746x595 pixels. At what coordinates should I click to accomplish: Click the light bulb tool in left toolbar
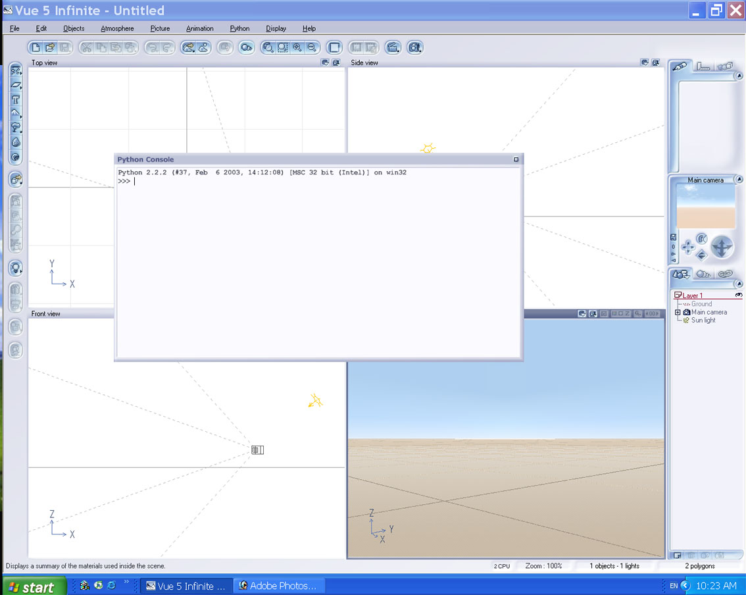click(x=16, y=268)
